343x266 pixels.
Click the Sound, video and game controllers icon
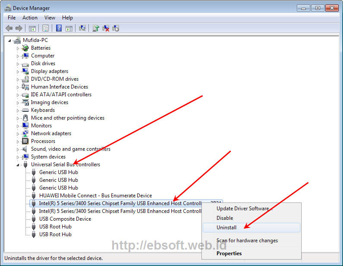[x=25, y=149]
